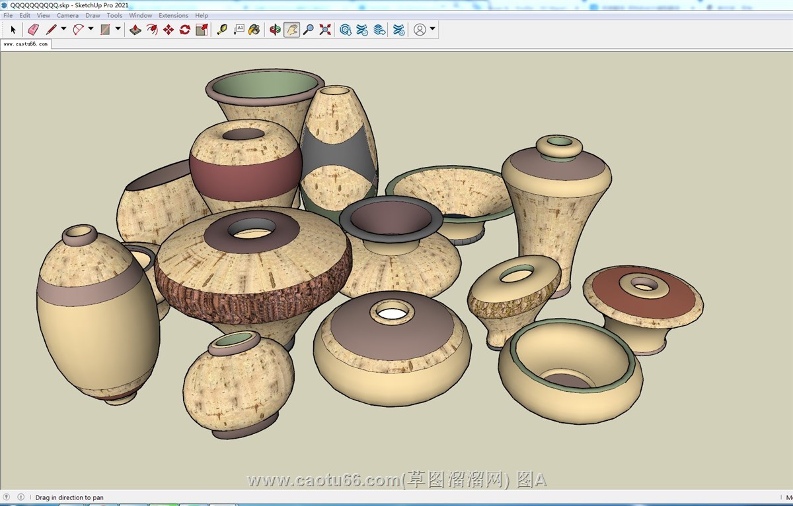This screenshot has width=793, height=506.
Task: Click the user account sign-in icon
Action: (x=420, y=30)
